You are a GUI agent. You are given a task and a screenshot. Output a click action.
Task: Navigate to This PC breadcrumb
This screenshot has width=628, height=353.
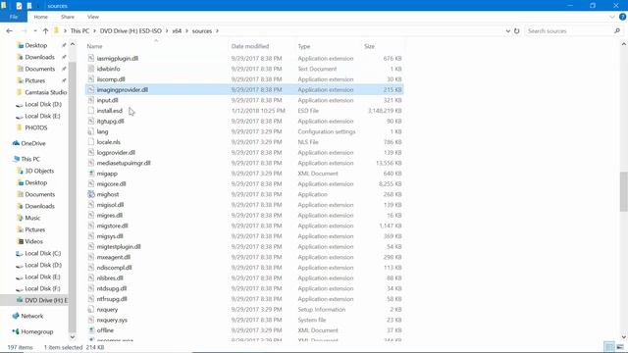pos(79,30)
